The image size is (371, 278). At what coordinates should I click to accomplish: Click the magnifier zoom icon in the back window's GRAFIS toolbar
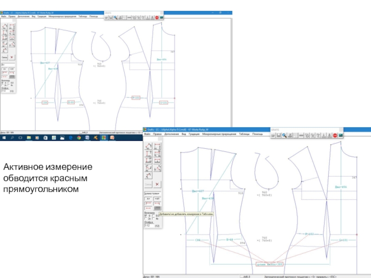pos(115,18)
